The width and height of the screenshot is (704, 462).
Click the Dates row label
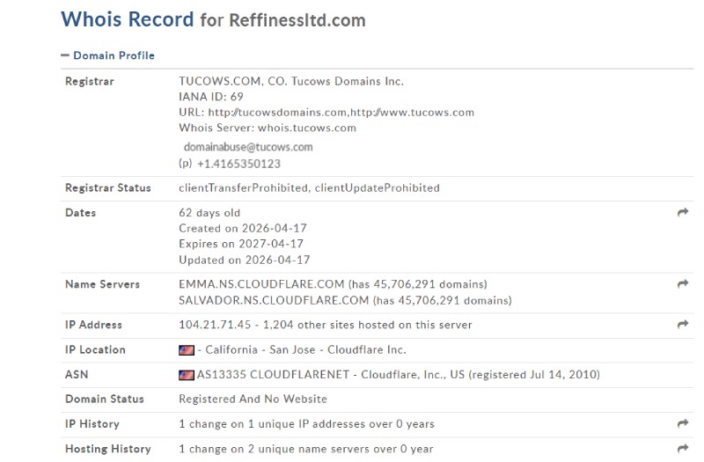[80, 212]
